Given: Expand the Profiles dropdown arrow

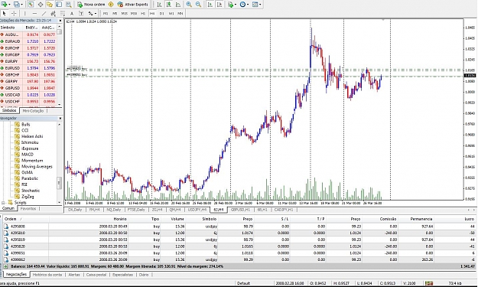Looking at the screenshot, I should pyautogui.click(x=21, y=5).
